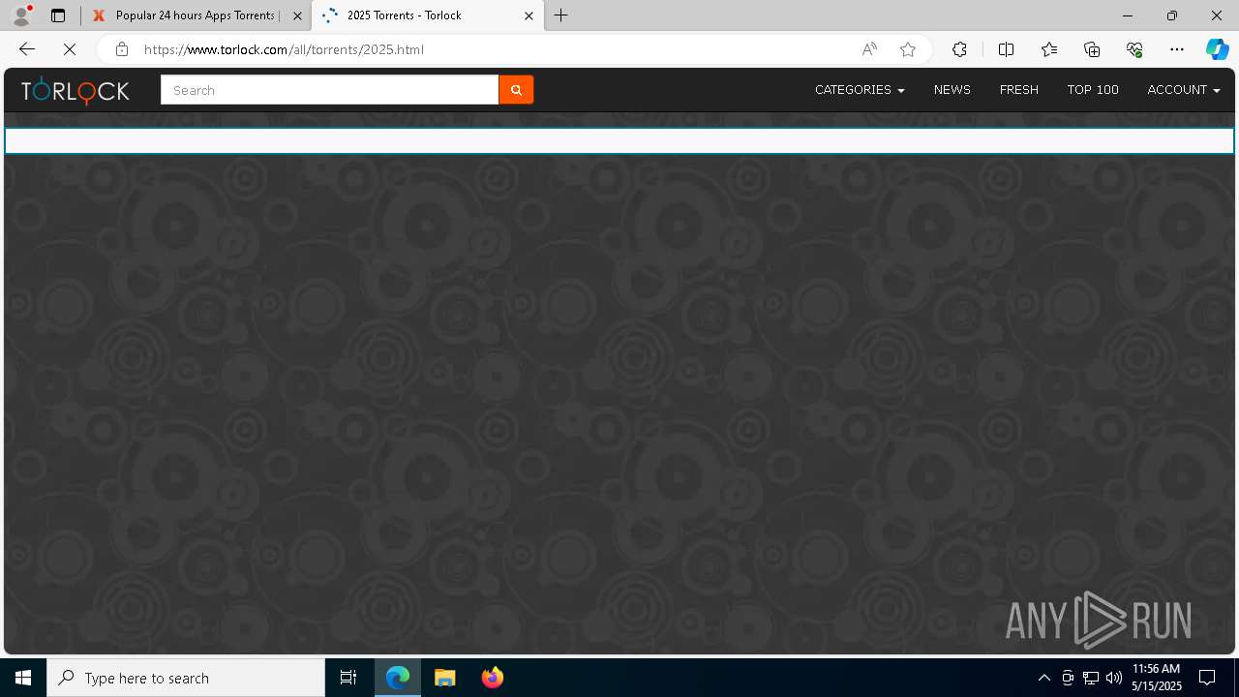This screenshot has height=697, width=1239.
Task: Open the notifications action center
Action: coord(1207,678)
